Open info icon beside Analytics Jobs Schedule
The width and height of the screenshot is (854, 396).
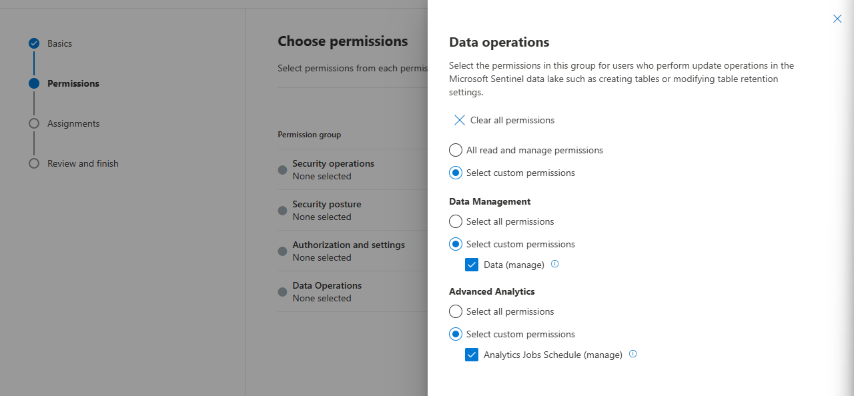(632, 354)
